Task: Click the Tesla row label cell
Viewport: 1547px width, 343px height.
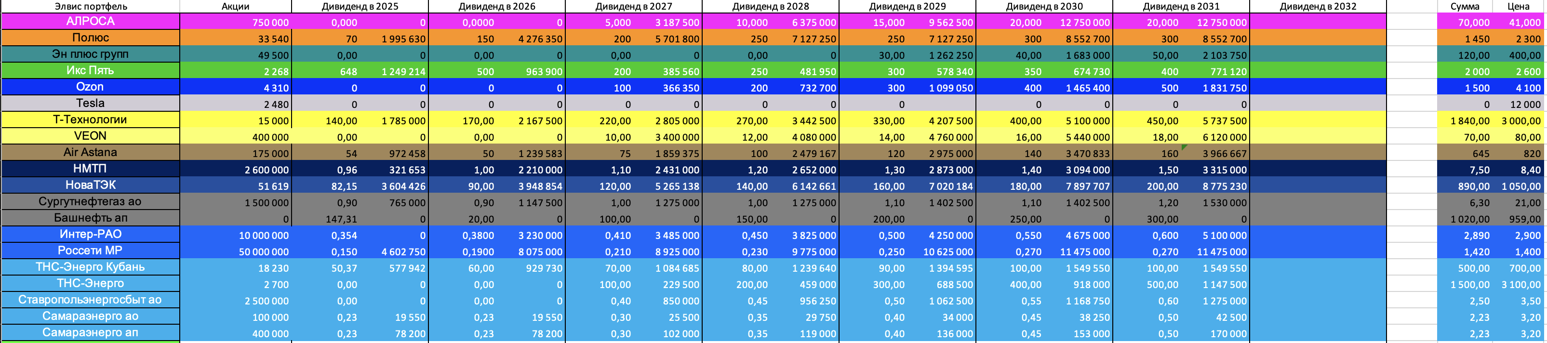Action: coord(90,103)
